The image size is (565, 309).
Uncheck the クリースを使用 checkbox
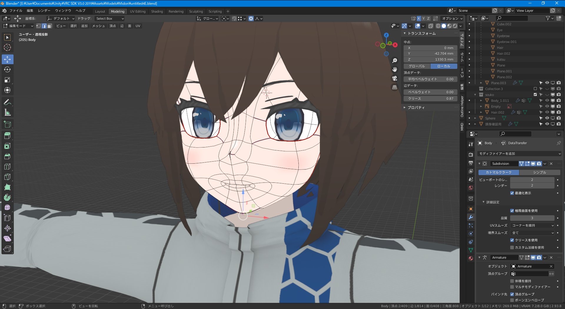pyautogui.click(x=512, y=240)
